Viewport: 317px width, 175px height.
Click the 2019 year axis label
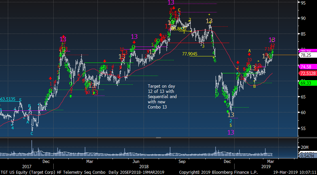tap(266, 167)
